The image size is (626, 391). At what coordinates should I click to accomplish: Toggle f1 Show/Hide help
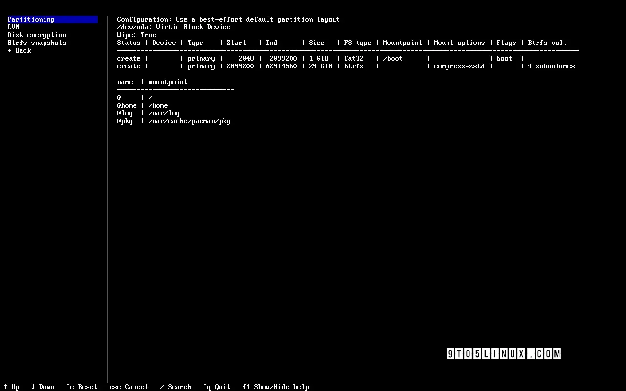point(276,387)
